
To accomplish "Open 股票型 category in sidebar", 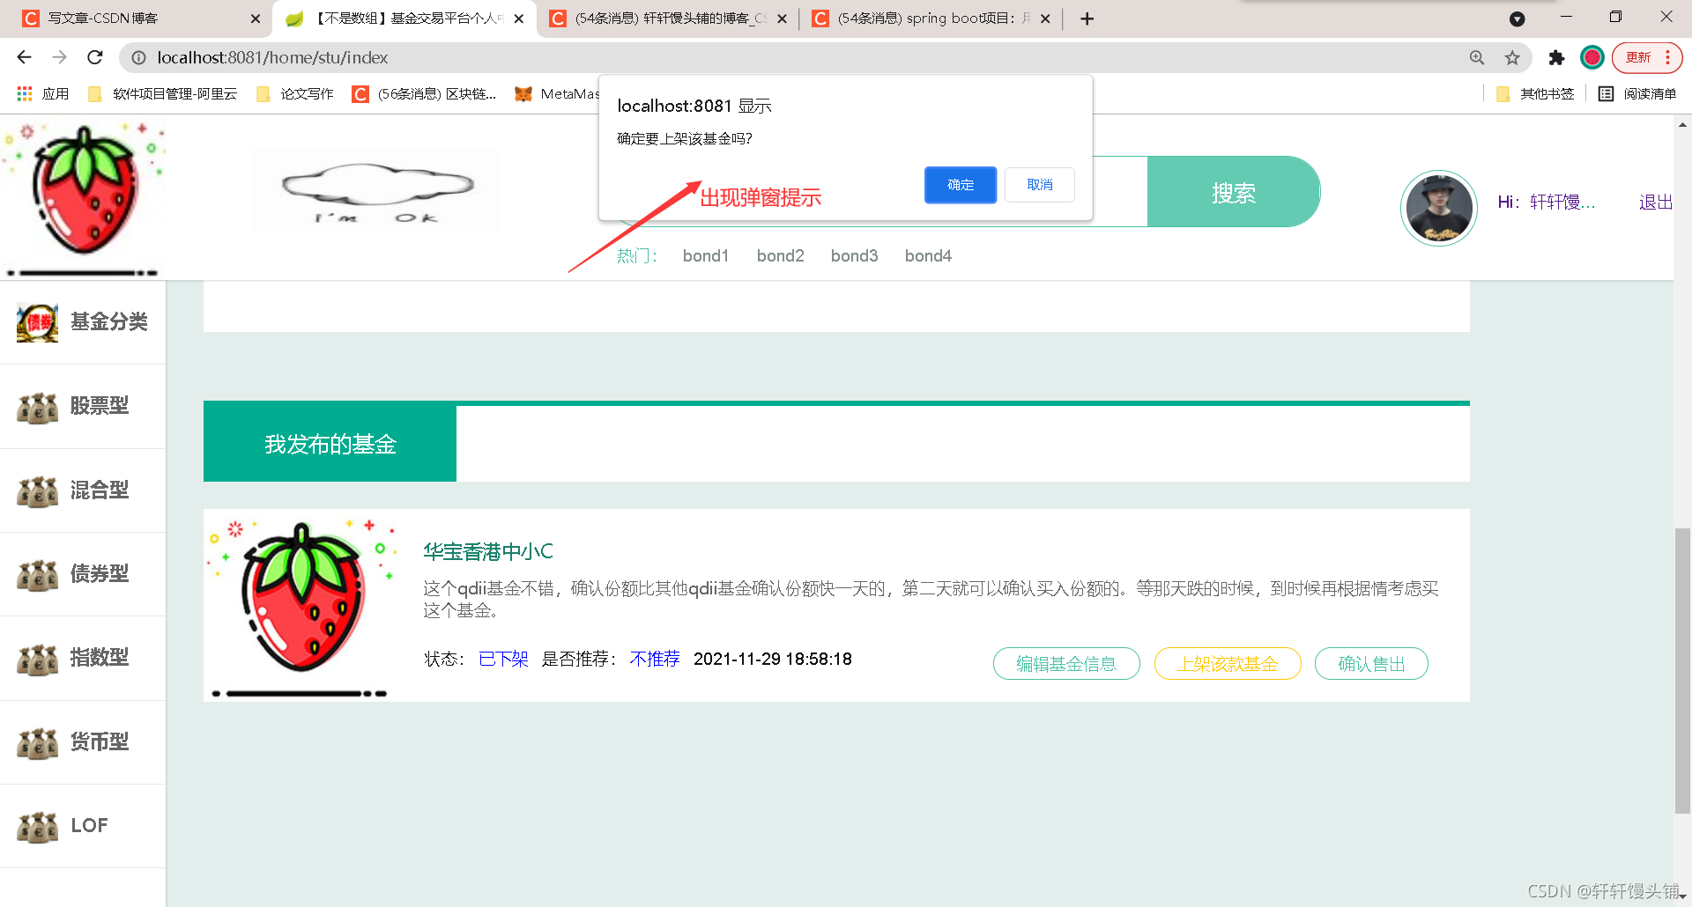I will coord(83,406).
